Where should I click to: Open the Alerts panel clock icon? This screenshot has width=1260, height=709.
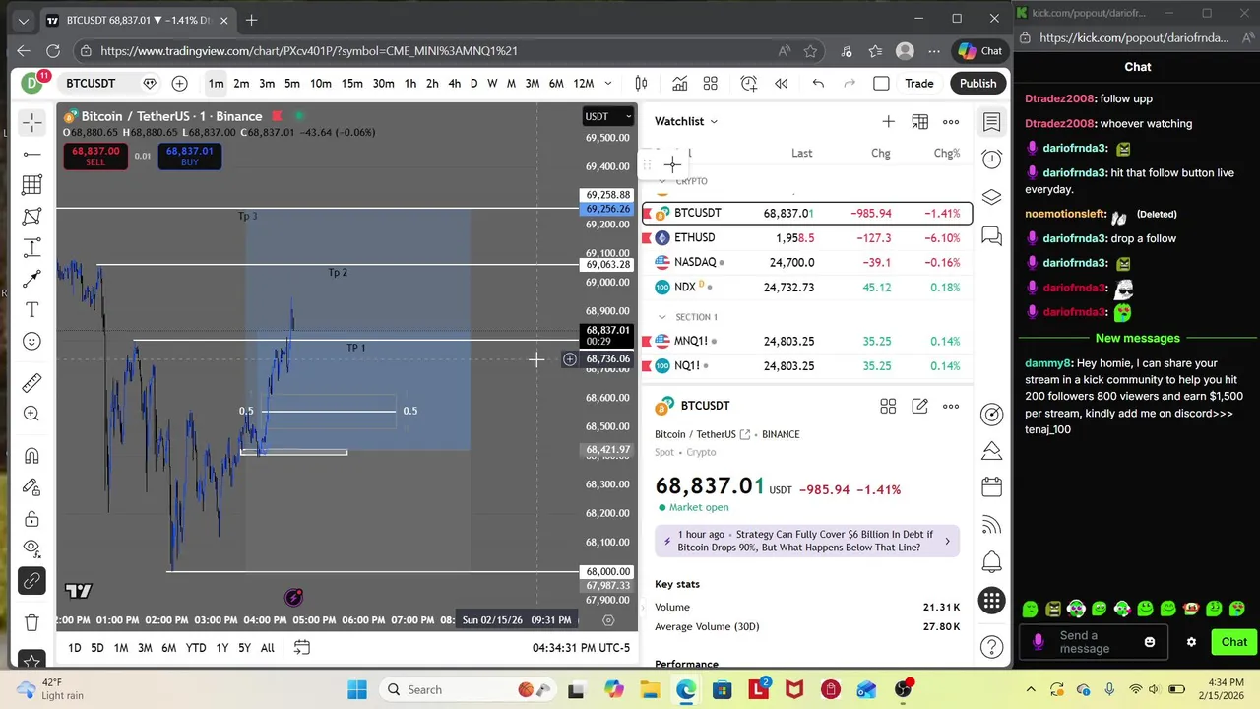[992, 160]
